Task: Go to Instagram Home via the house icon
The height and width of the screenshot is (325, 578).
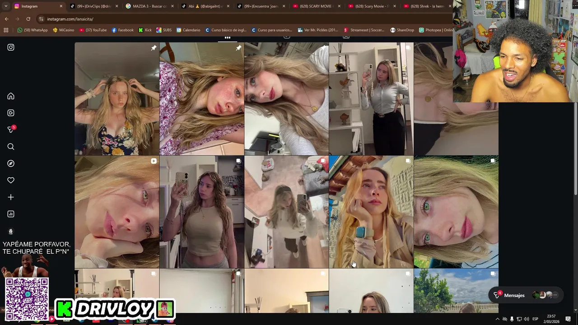Action: [11, 96]
